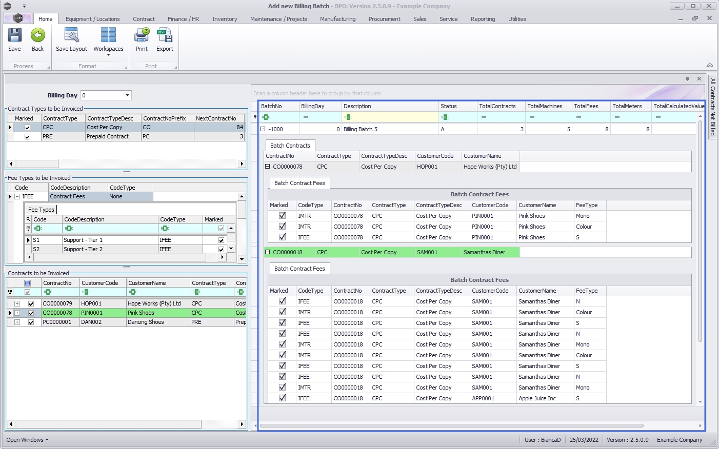
Task: Click the Save Layout icon
Action: (71, 36)
